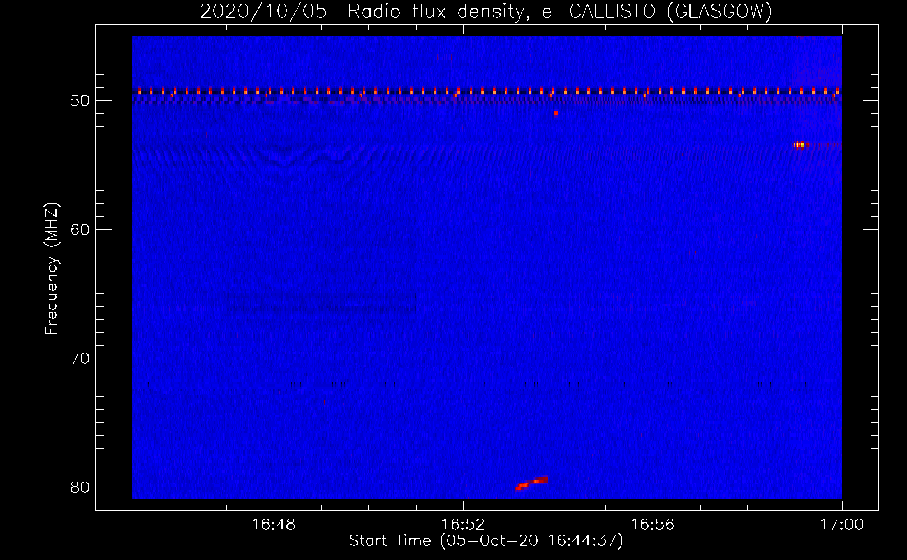This screenshot has width=907, height=560.
Task: Click the 80 frequency axis label
Action: 81,487
